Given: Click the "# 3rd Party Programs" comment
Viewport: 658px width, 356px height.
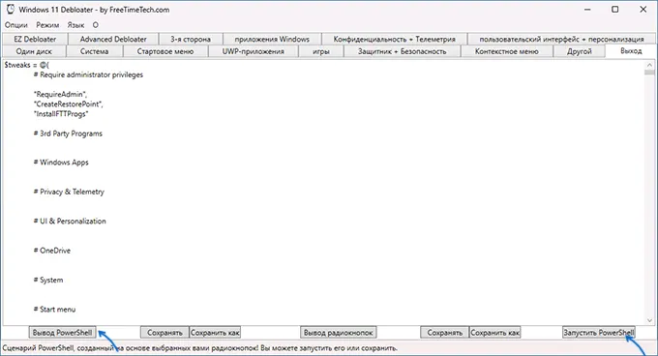Looking at the screenshot, I should [68, 133].
